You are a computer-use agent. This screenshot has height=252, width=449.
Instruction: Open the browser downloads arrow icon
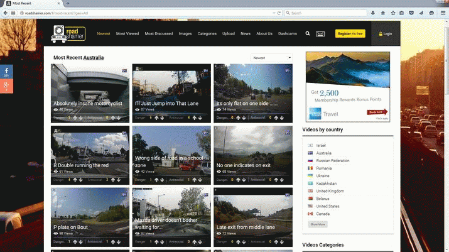coord(372,13)
